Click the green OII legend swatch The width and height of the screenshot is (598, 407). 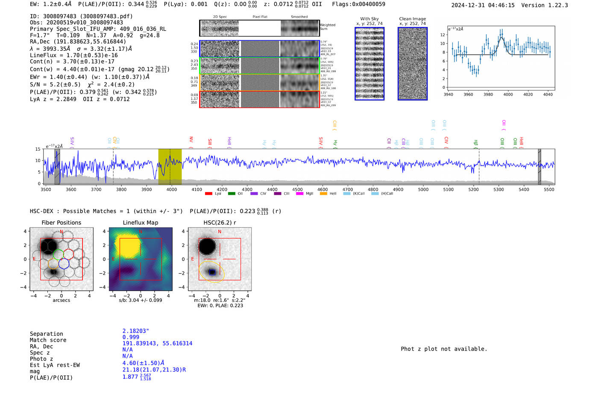coord(232,193)
